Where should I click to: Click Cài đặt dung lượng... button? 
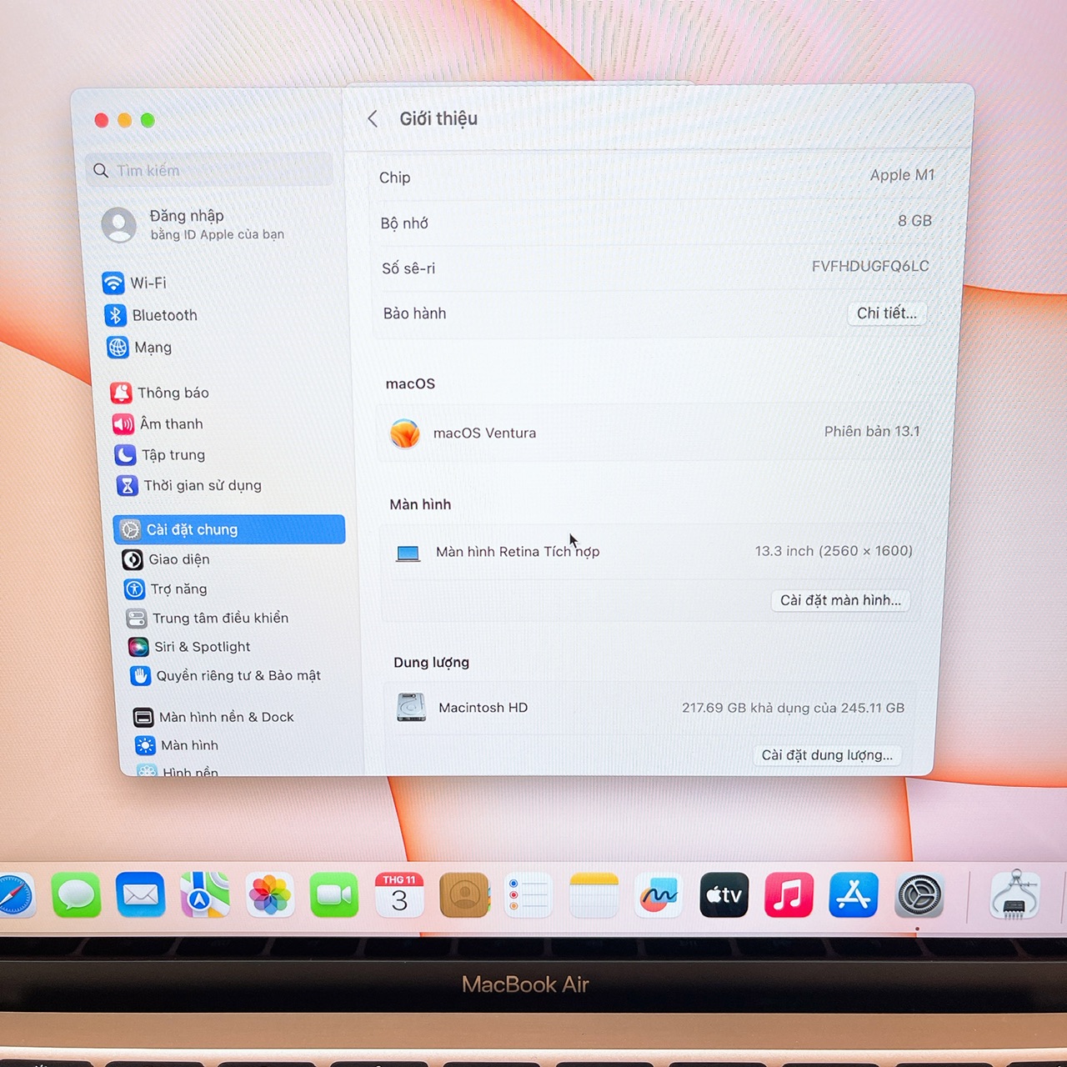[826, 755]
